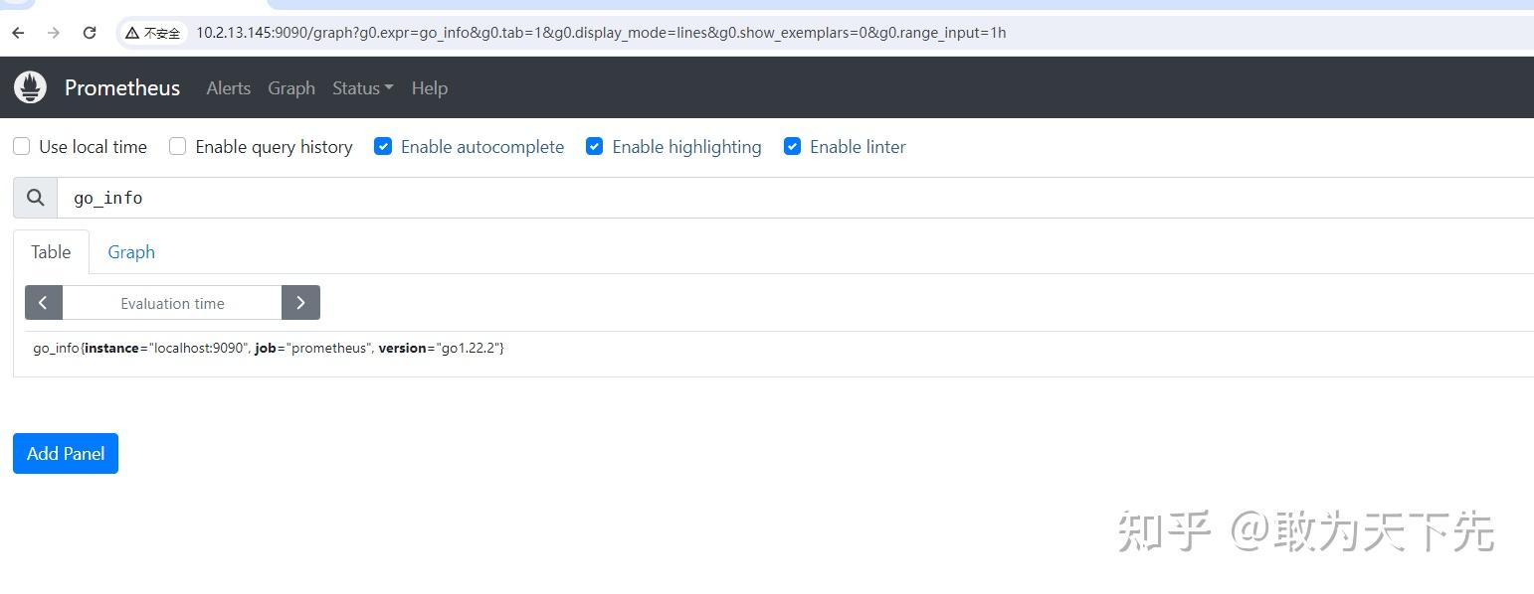Step back with the previous evaluation time chevron
Image resolution: width=1534 pixels, height=594 pixels.
coord(43,302)
